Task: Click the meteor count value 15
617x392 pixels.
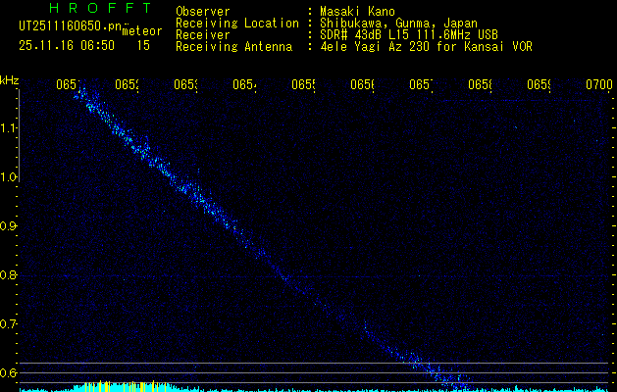Action: [x=143, y=46]
